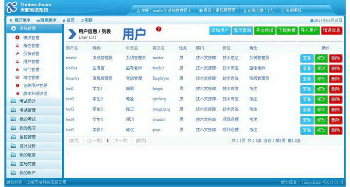Click the 用户管理 person icon

(17, 62)
